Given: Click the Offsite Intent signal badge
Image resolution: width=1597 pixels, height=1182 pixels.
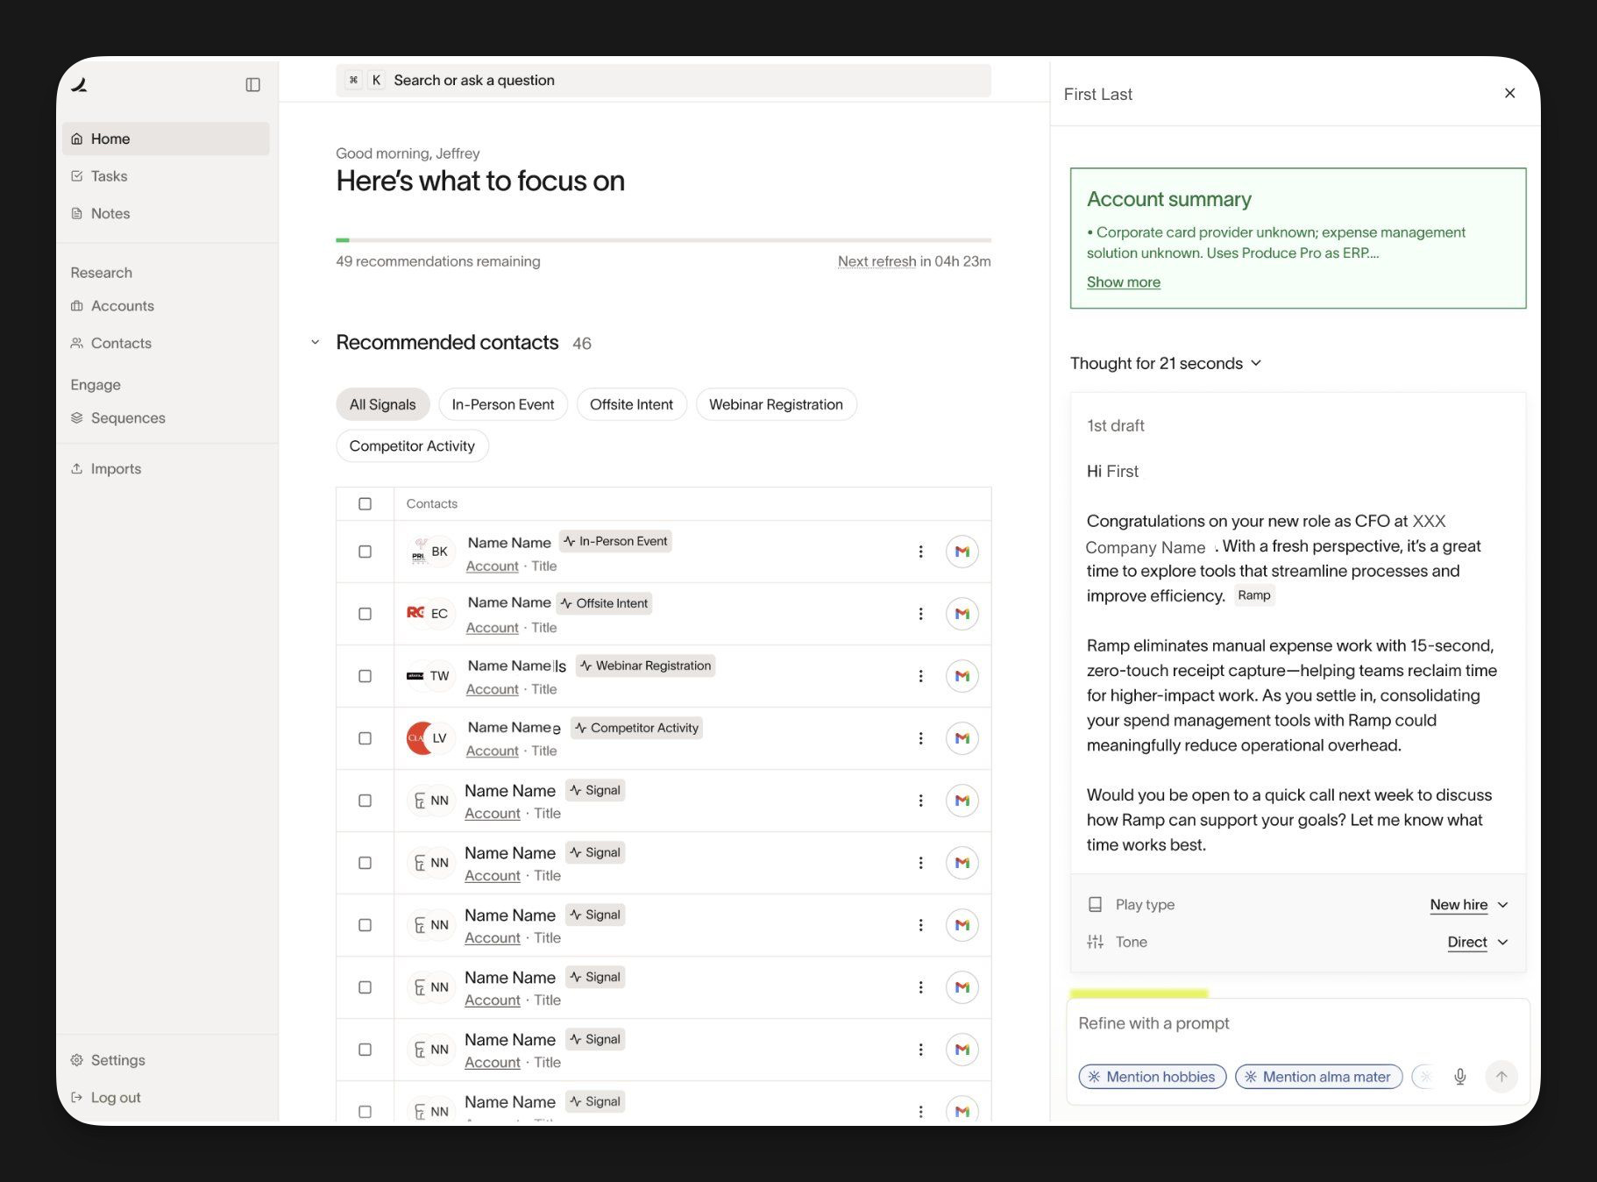Looking at the screenshot, I should pyautogui.click(x=605, y=603).
